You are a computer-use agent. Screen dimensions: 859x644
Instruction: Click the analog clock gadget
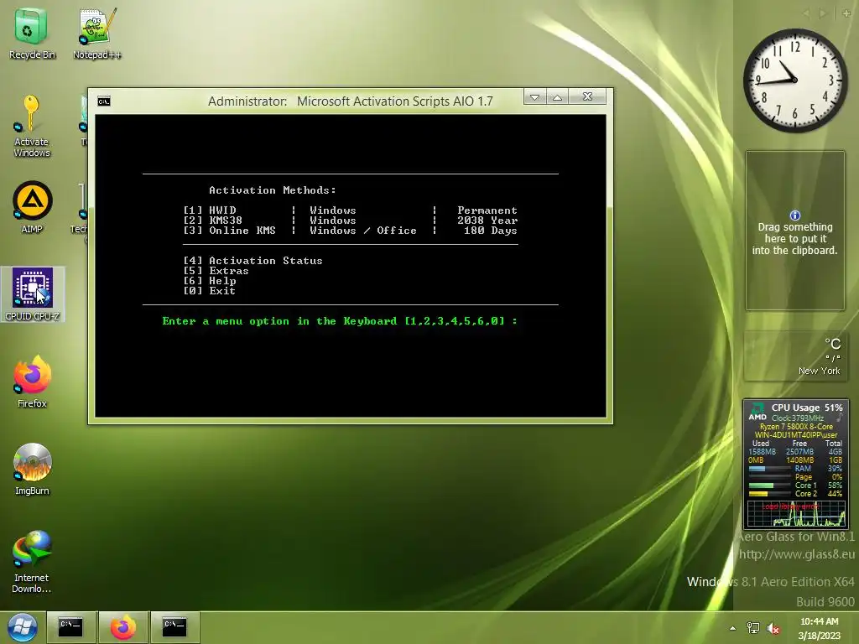pyautogui.click(x=794, y=80)
